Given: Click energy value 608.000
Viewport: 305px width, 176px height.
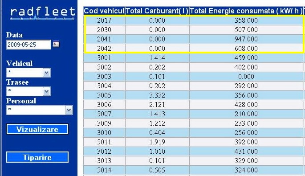Looking at the screenshot, I should click(x=246, y=48).
